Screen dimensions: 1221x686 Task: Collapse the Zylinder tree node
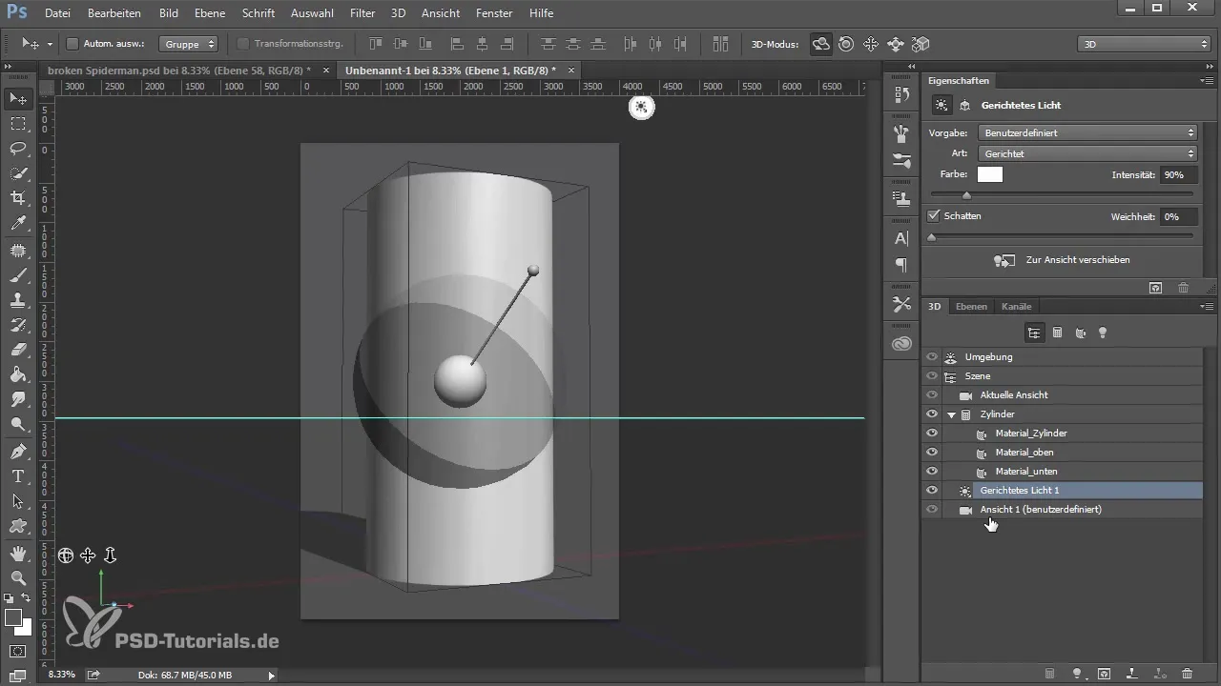point(951,414)
